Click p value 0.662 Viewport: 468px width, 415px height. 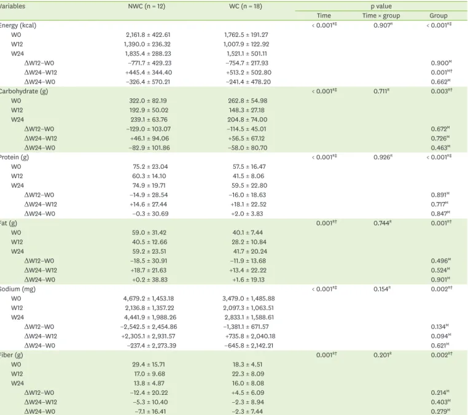tap(440, 82)
